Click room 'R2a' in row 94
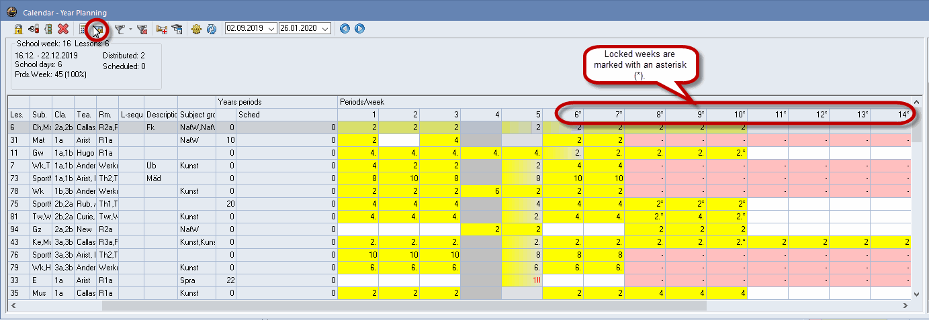 [x=107, y=229]
